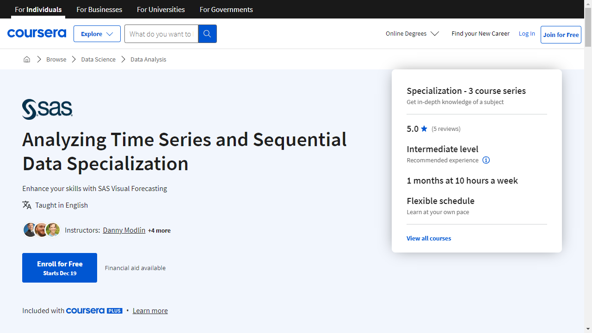Image resolution: width=592 pixels, height=333 pixels.
Task: Click View all courses link
Action: 429,238
